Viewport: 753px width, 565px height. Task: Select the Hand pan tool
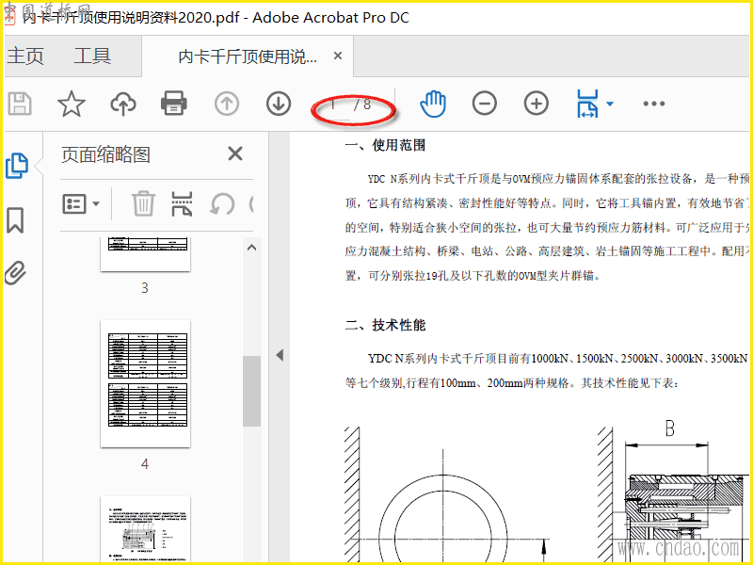click(433, 104)
